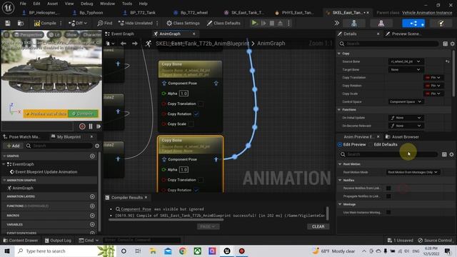Click the Save icon in toolbar
Image resolution: width=457 pixels, height=257 pixels.
click(x=8, y=23)
